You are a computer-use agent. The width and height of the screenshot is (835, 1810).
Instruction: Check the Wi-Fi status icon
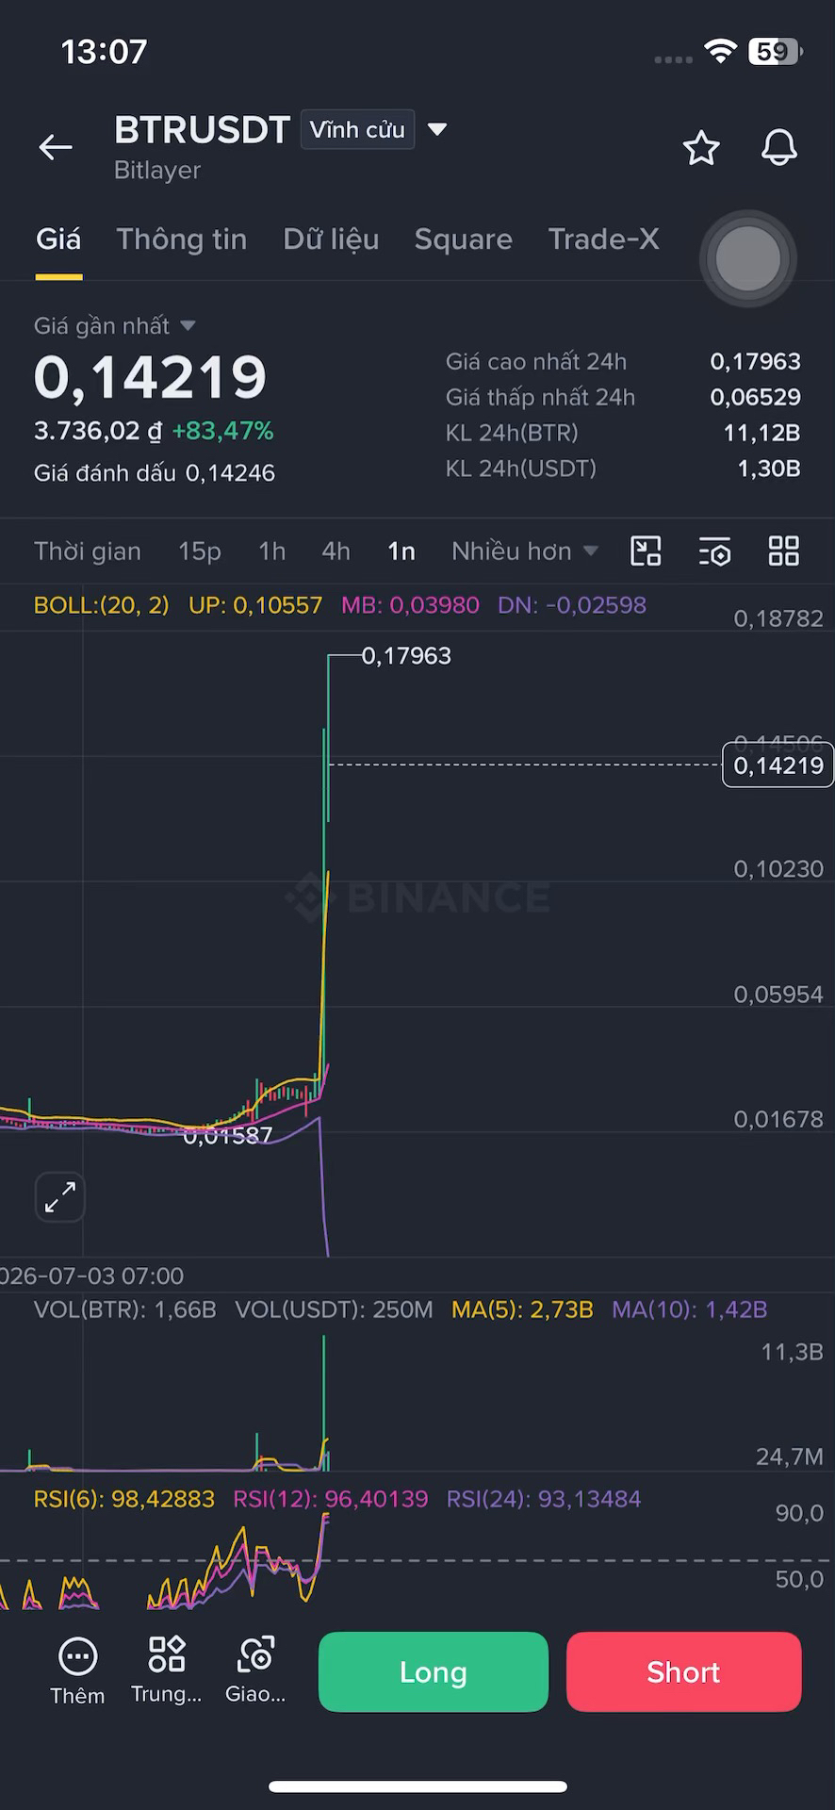click(x=720, y=52)
